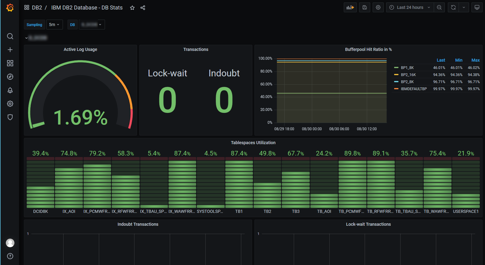The width and height of the screenshot is (485, 265).
Task: Open the Lock-wait Transactions panel title
Action: tap(368, 224)
